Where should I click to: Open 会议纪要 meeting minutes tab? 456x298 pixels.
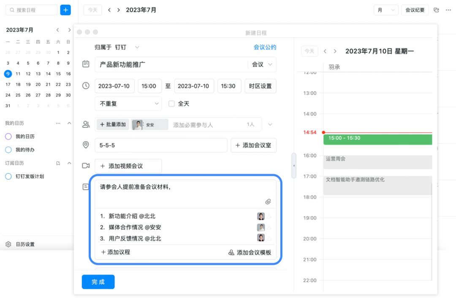(415, 10)
